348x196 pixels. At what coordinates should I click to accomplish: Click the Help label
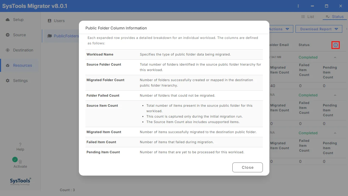(x=20, y=149)
